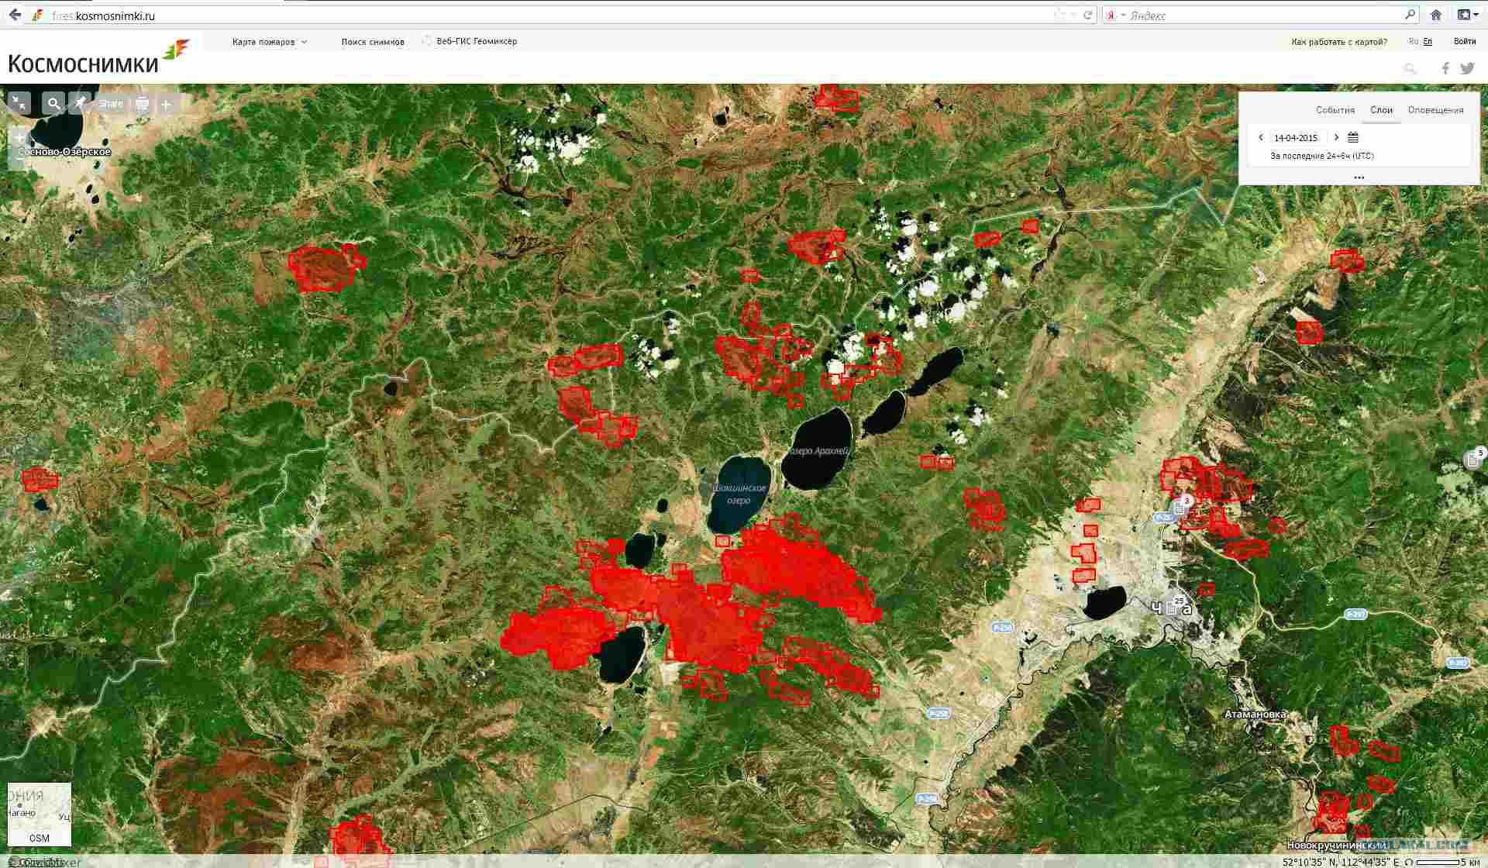Open the Yandex search engine selector
Viewport: 1488px width, 868px height.
coord(1114,15)
